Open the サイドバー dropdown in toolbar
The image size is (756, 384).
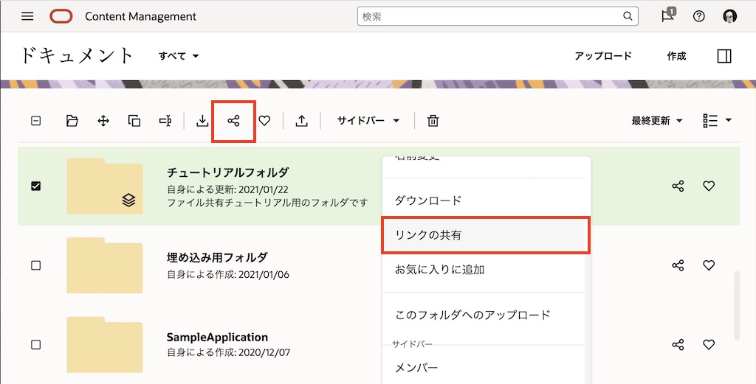368,121
